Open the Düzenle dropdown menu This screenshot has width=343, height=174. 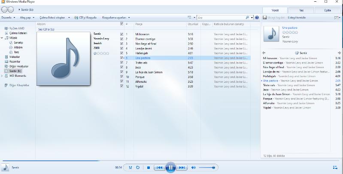6,18
